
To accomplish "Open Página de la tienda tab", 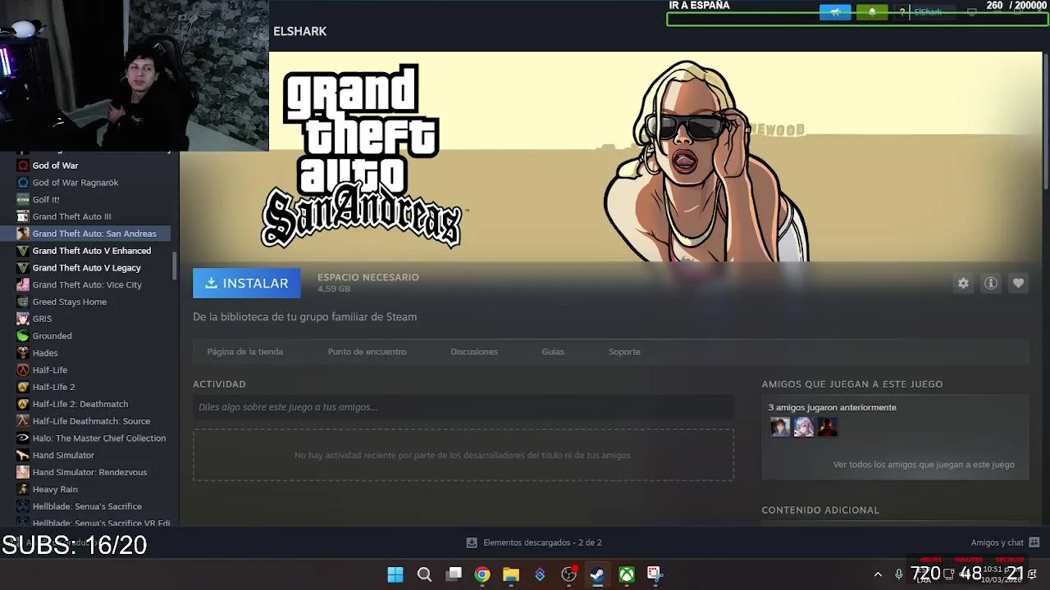I will coord(244,352).
